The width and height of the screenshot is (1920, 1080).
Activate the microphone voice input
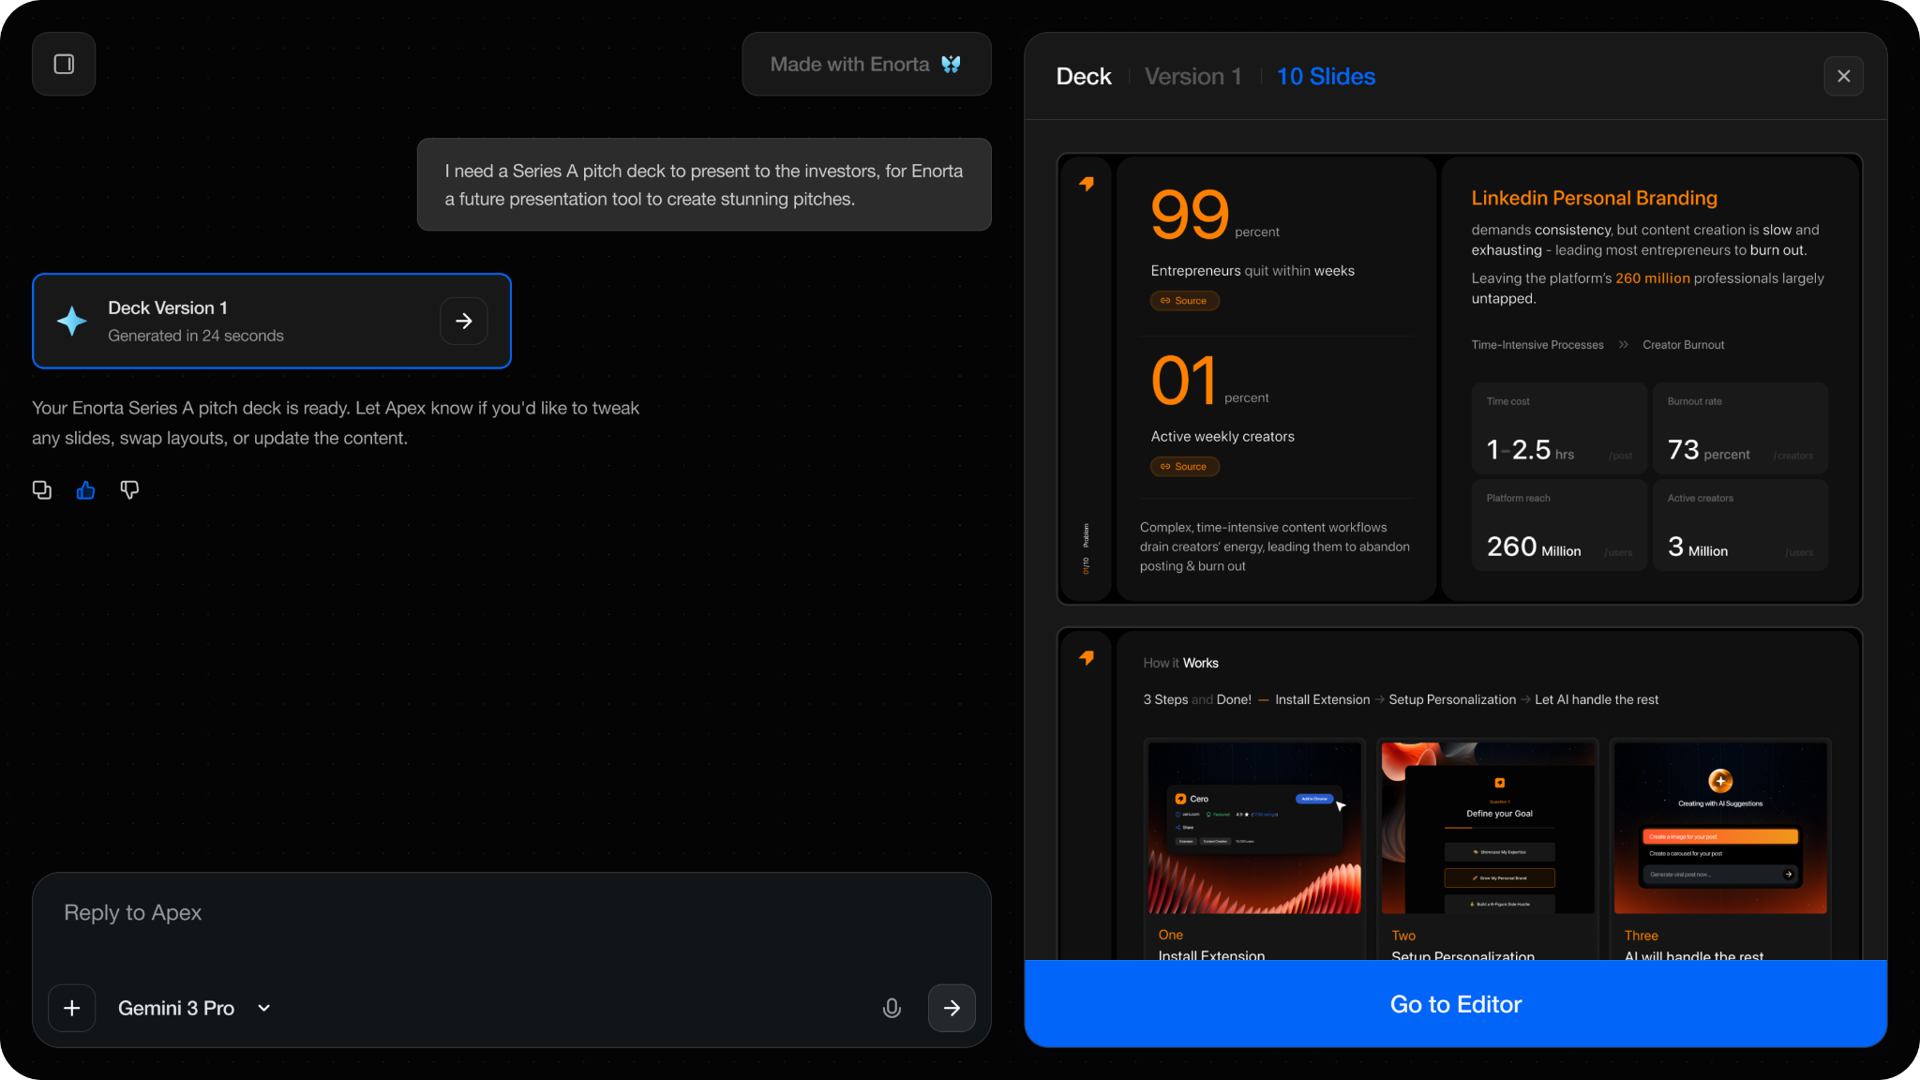tap(892, 1008)
